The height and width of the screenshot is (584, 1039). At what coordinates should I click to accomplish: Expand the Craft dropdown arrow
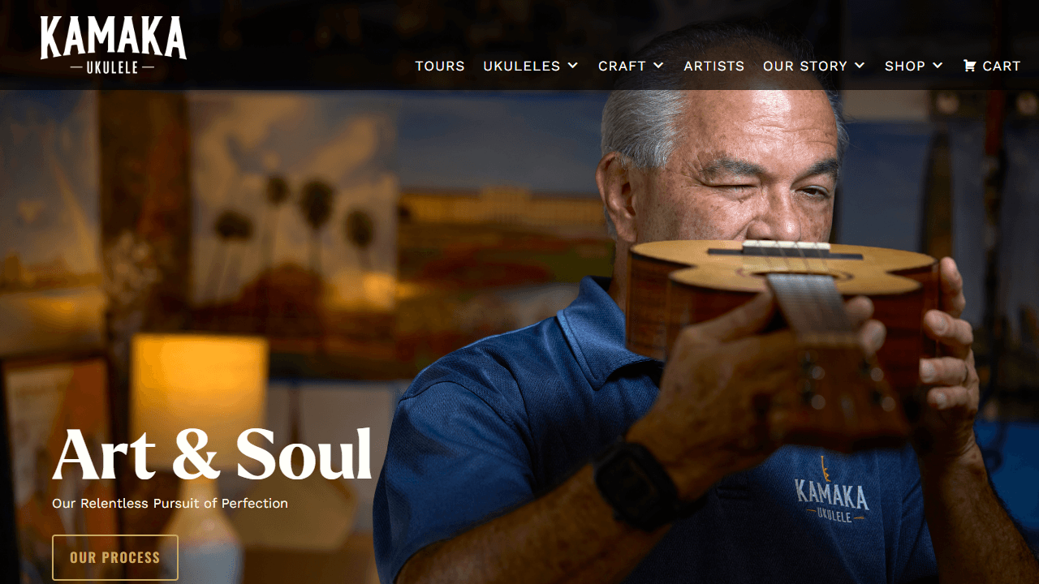[x=658, y=66]
